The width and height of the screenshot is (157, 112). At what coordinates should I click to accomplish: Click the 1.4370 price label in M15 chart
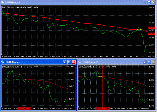pyautogui.click(x=151, y=80)
